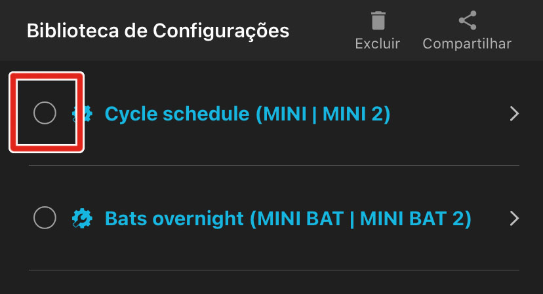Screen dimensions: 543x294
Task: Click the blank header space left of Excluir
Action: (321, 31)
